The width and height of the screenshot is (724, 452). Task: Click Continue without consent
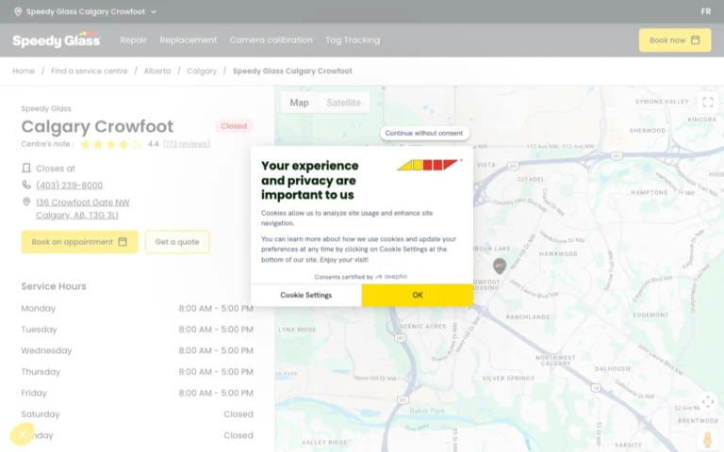(x=424, y=133)
